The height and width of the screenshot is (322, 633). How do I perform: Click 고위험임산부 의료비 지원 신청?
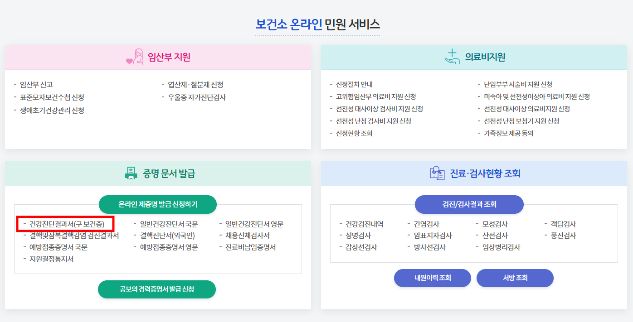pos(375,96)
